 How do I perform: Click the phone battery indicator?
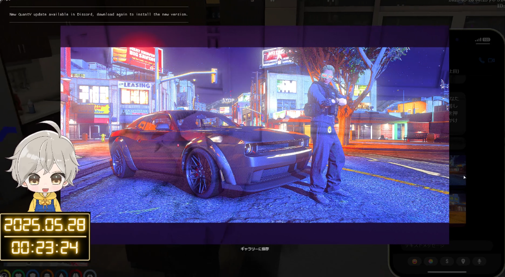pyautogui.click(x=487, y=39)
